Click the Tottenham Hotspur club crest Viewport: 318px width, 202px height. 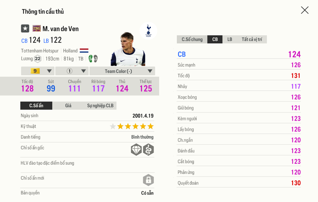148,30
